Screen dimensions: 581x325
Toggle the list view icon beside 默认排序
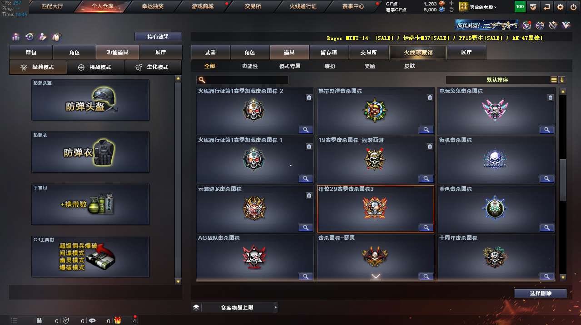[x=554, y=80]
